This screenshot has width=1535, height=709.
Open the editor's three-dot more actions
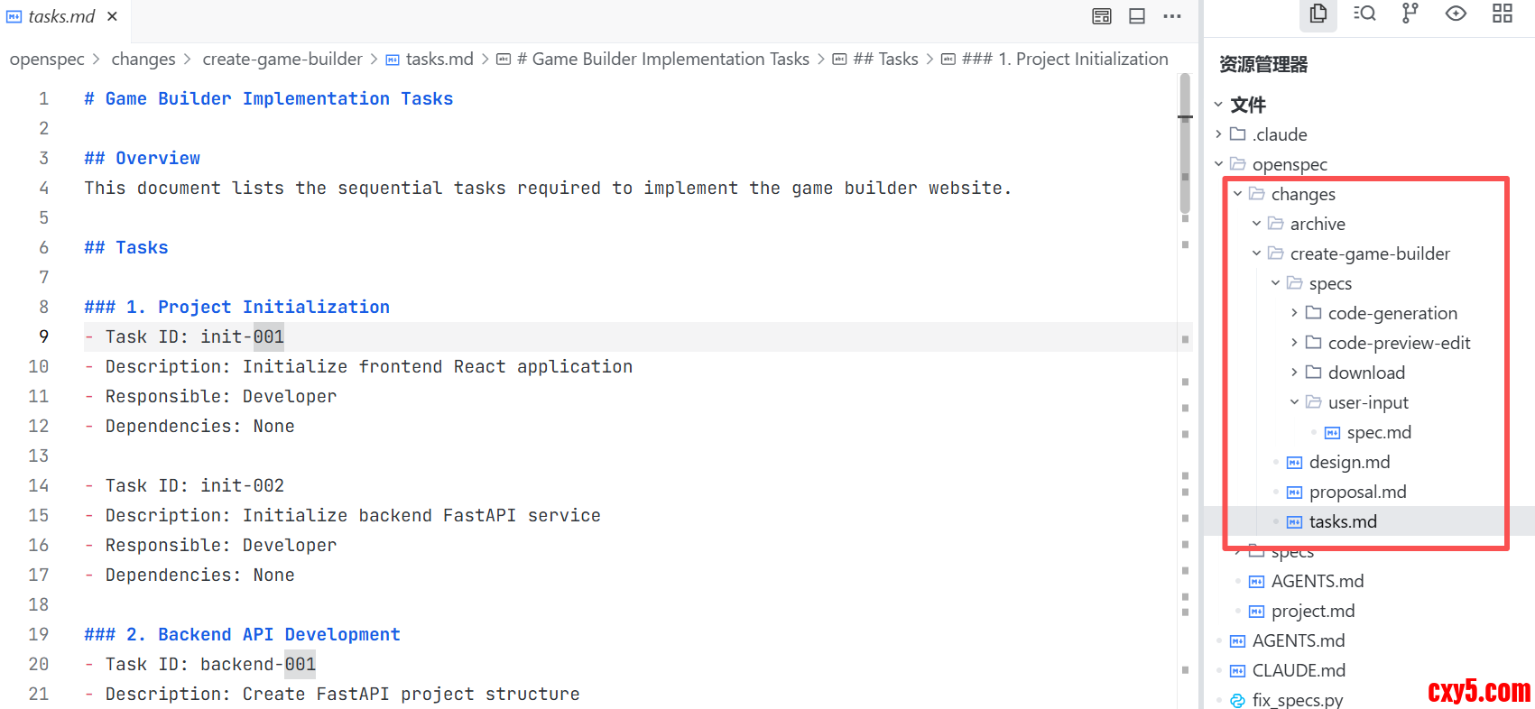pos(1172,16)
